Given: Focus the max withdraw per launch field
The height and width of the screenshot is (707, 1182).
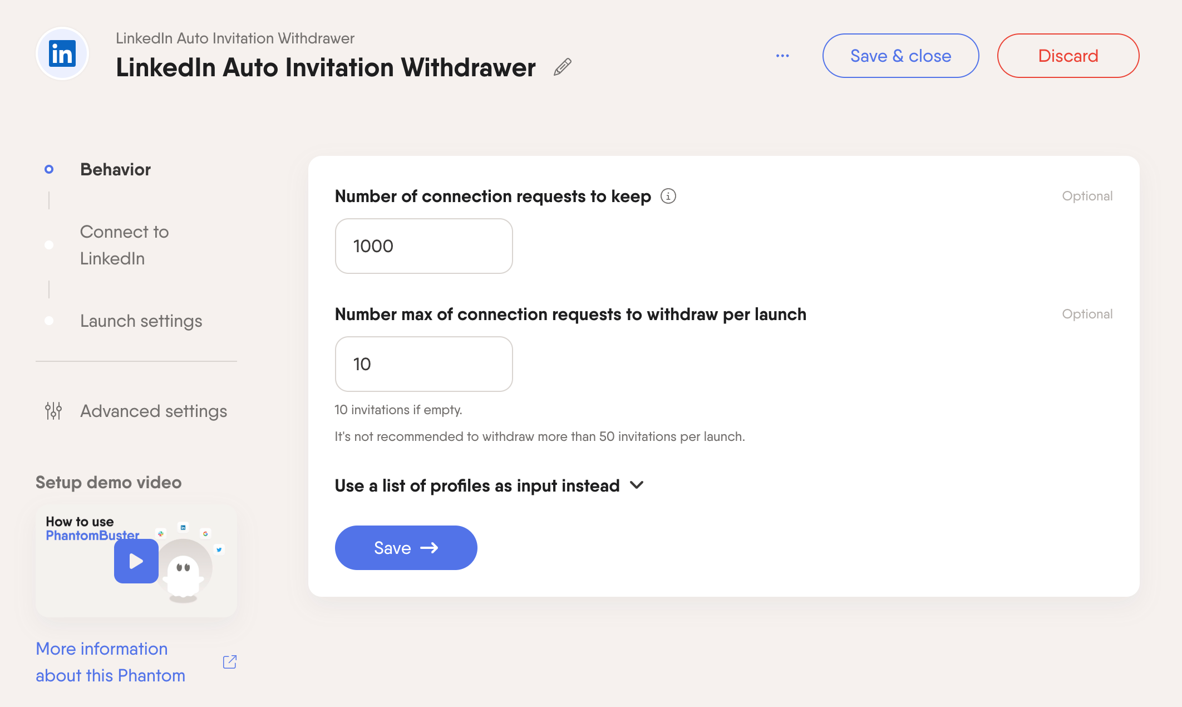Looking at the screenshot, I should (423, 364).
